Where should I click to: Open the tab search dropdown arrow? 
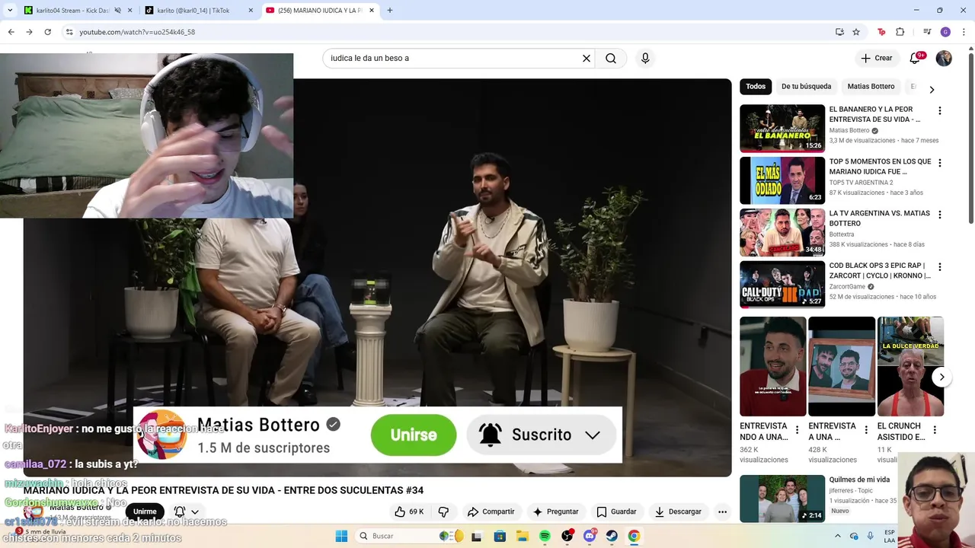[10, 11]
